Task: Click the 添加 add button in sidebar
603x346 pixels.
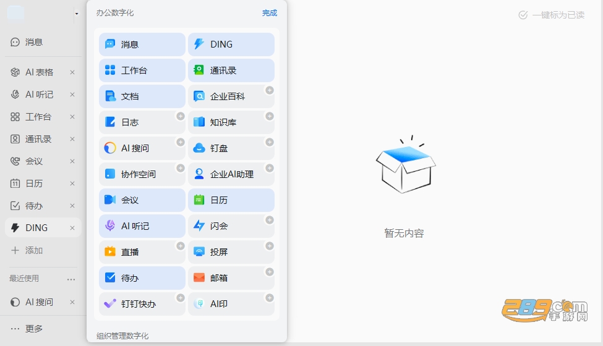Action: click(27, 250)
